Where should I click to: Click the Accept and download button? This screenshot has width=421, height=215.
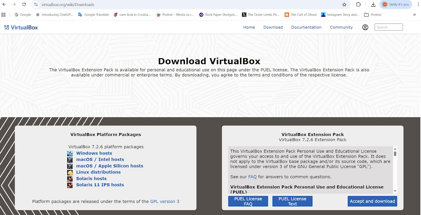372,201
